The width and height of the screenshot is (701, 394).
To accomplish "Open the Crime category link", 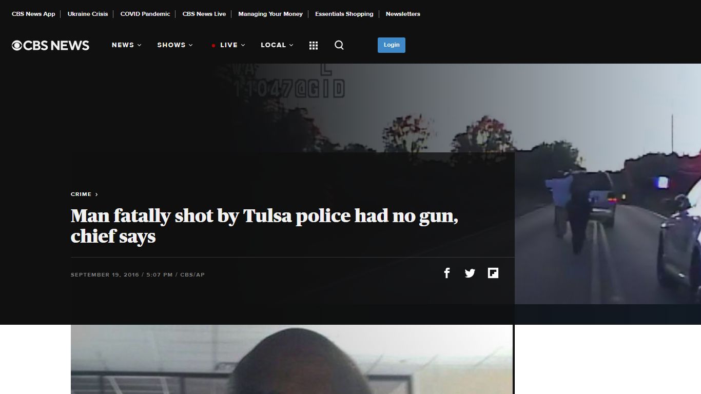I will pos(84,194).
